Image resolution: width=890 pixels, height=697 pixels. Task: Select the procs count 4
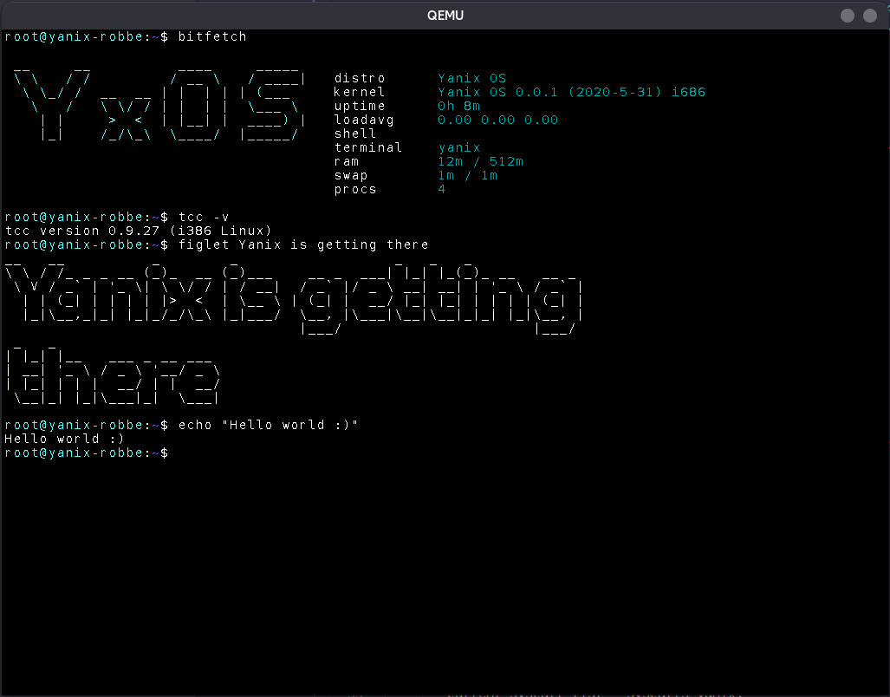441,189
